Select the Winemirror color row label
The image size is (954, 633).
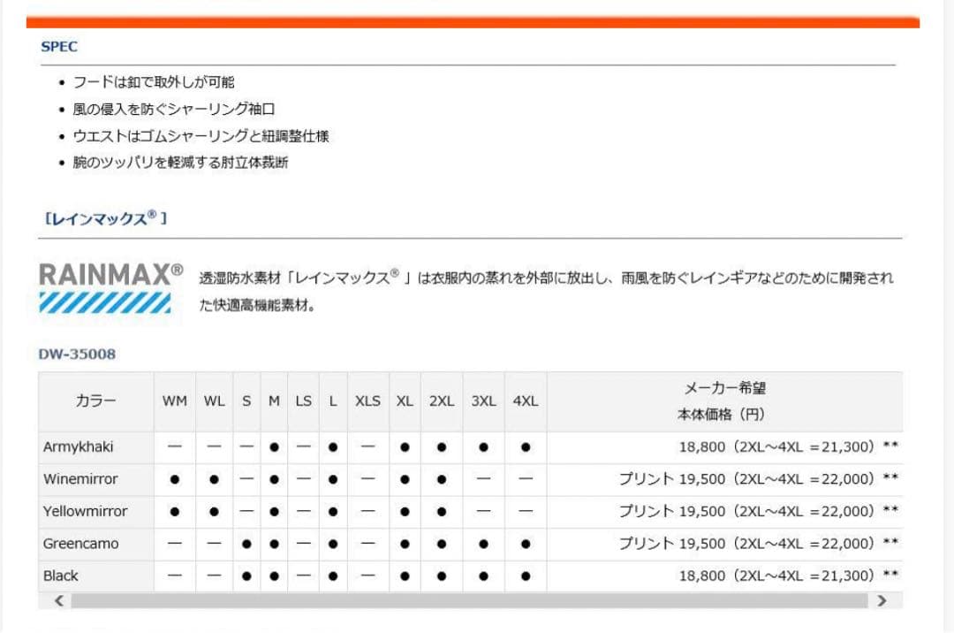(80, 479)
